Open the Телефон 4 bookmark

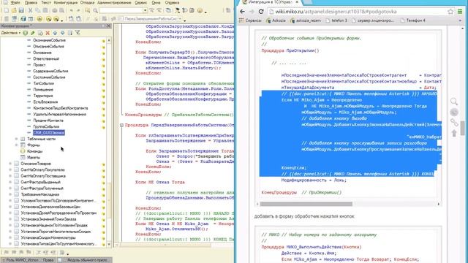(413, 20)
